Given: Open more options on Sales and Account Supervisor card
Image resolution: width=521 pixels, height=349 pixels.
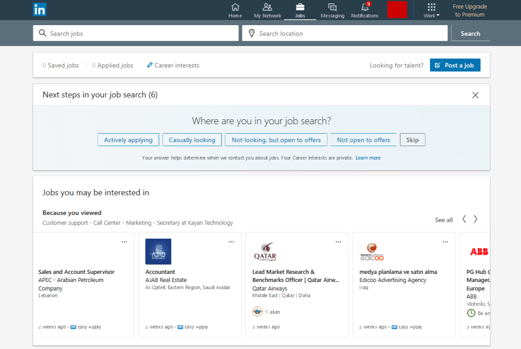Looking at the screenshot, I should point(124,242).
